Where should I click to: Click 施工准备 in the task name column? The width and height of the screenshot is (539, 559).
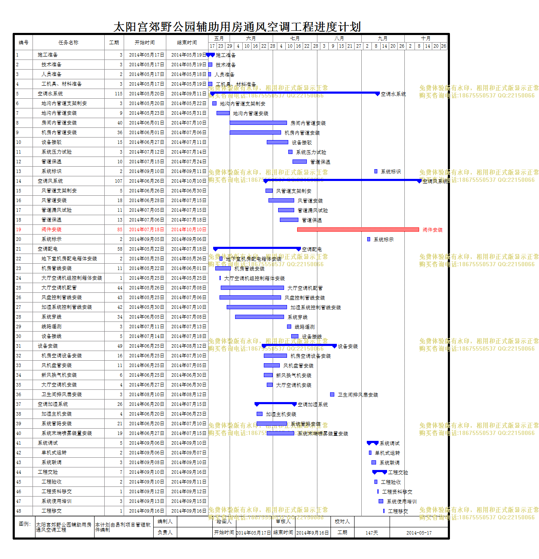[48, 55]
